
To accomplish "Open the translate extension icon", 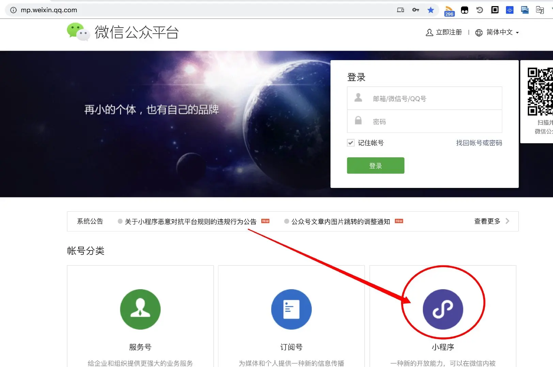I will point(540,10).
